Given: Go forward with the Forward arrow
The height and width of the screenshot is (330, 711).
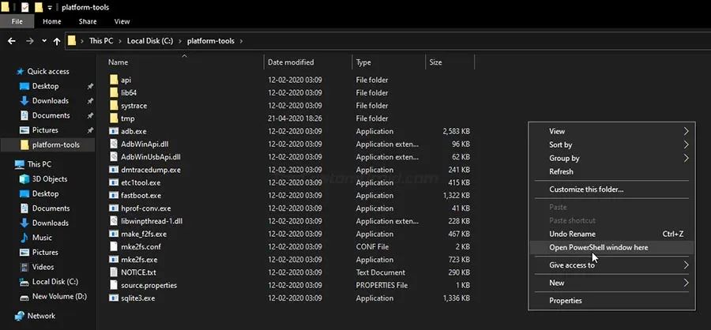Looking at the screenshot, I should (x=30, y=41).
